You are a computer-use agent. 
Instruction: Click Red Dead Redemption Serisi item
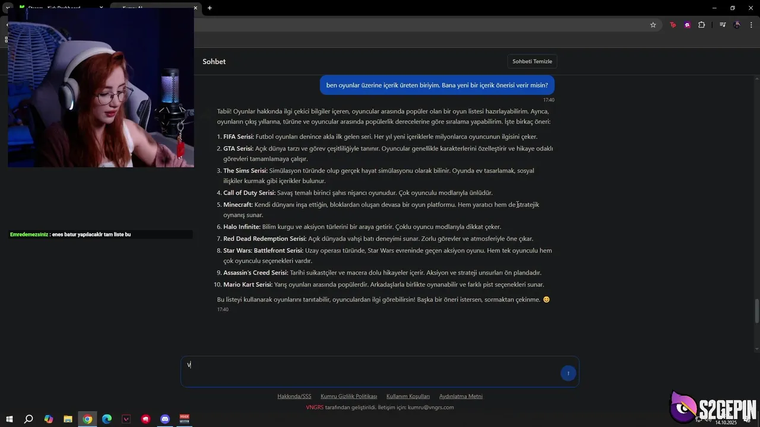coord(378,238)
